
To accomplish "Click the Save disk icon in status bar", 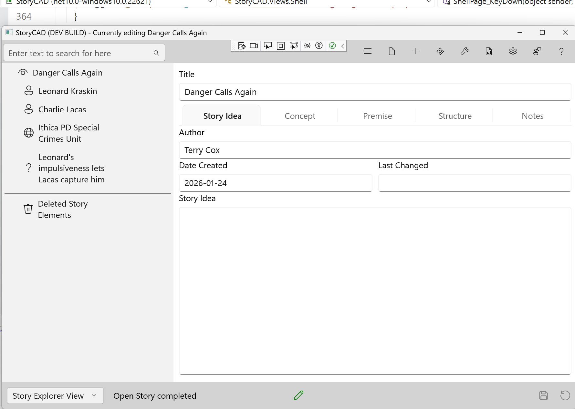I will point(543,395).
